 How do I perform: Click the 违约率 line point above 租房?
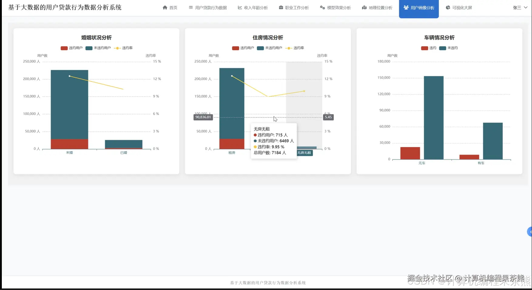click(232, 76)
